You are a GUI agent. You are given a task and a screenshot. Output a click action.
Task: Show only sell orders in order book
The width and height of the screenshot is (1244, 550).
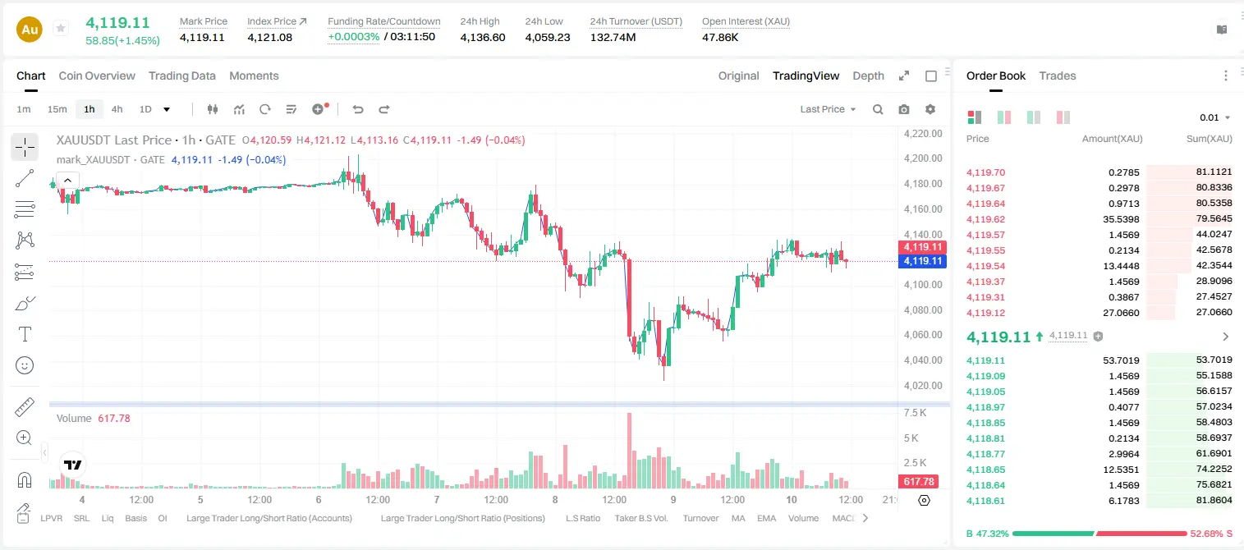pos(1063,117)
